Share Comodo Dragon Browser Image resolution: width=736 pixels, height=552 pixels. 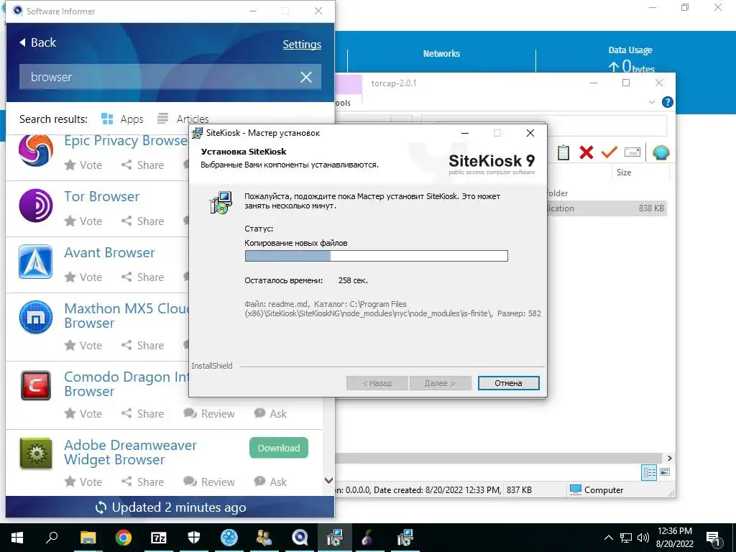coord(143,414)
